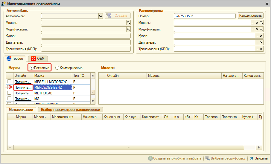
Task: Open selection list for Расшифровка Модель field
Action: [x=253, y=23]
